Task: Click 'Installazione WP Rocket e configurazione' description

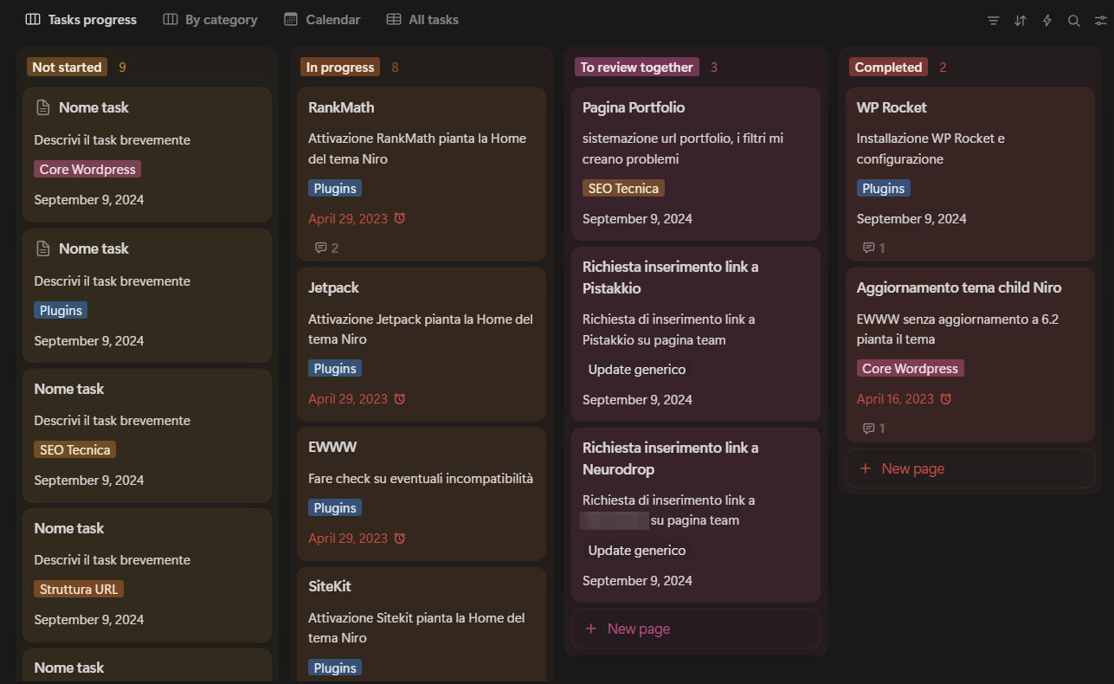Action: click(x=930, y=149)
